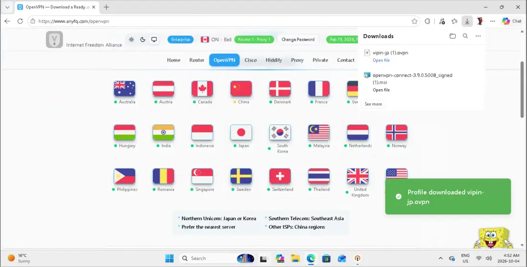The image size is (527, 267).
Task: Open a new browser tab
Action: (106, 7)
